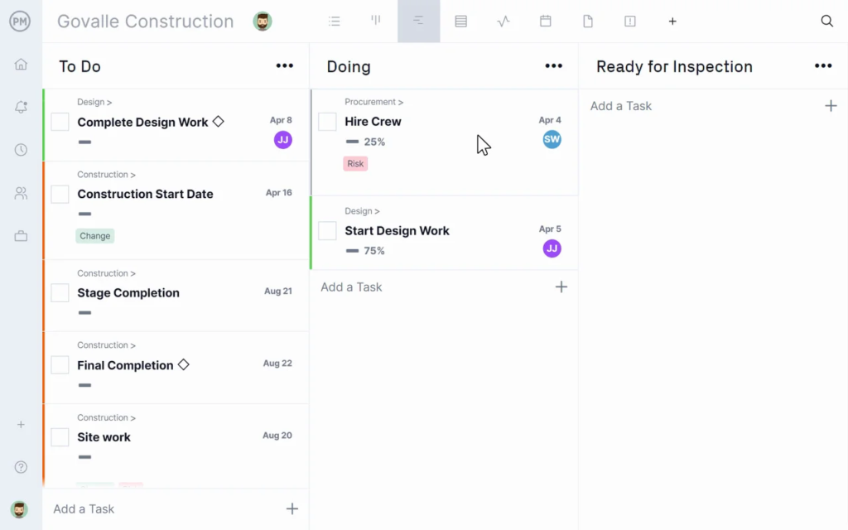Open the Doing column three-dot menu
Viewport: 848px width, 530px height.
click(x=553, y=66)
